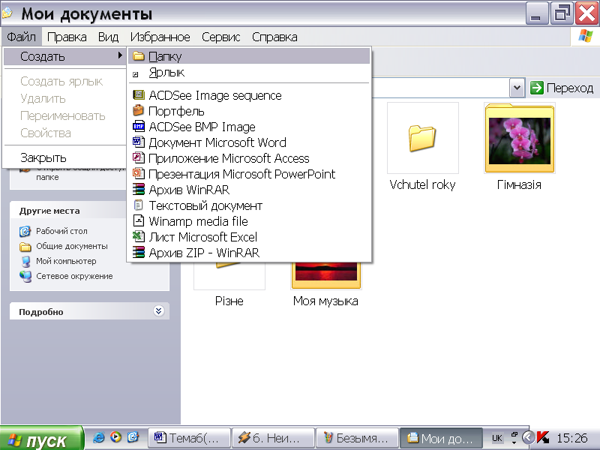The height and width of the screenshot is (450, 600).
Task: Create a new Презентация Microsoft PowerPoint
Action: tap(250, 174)
